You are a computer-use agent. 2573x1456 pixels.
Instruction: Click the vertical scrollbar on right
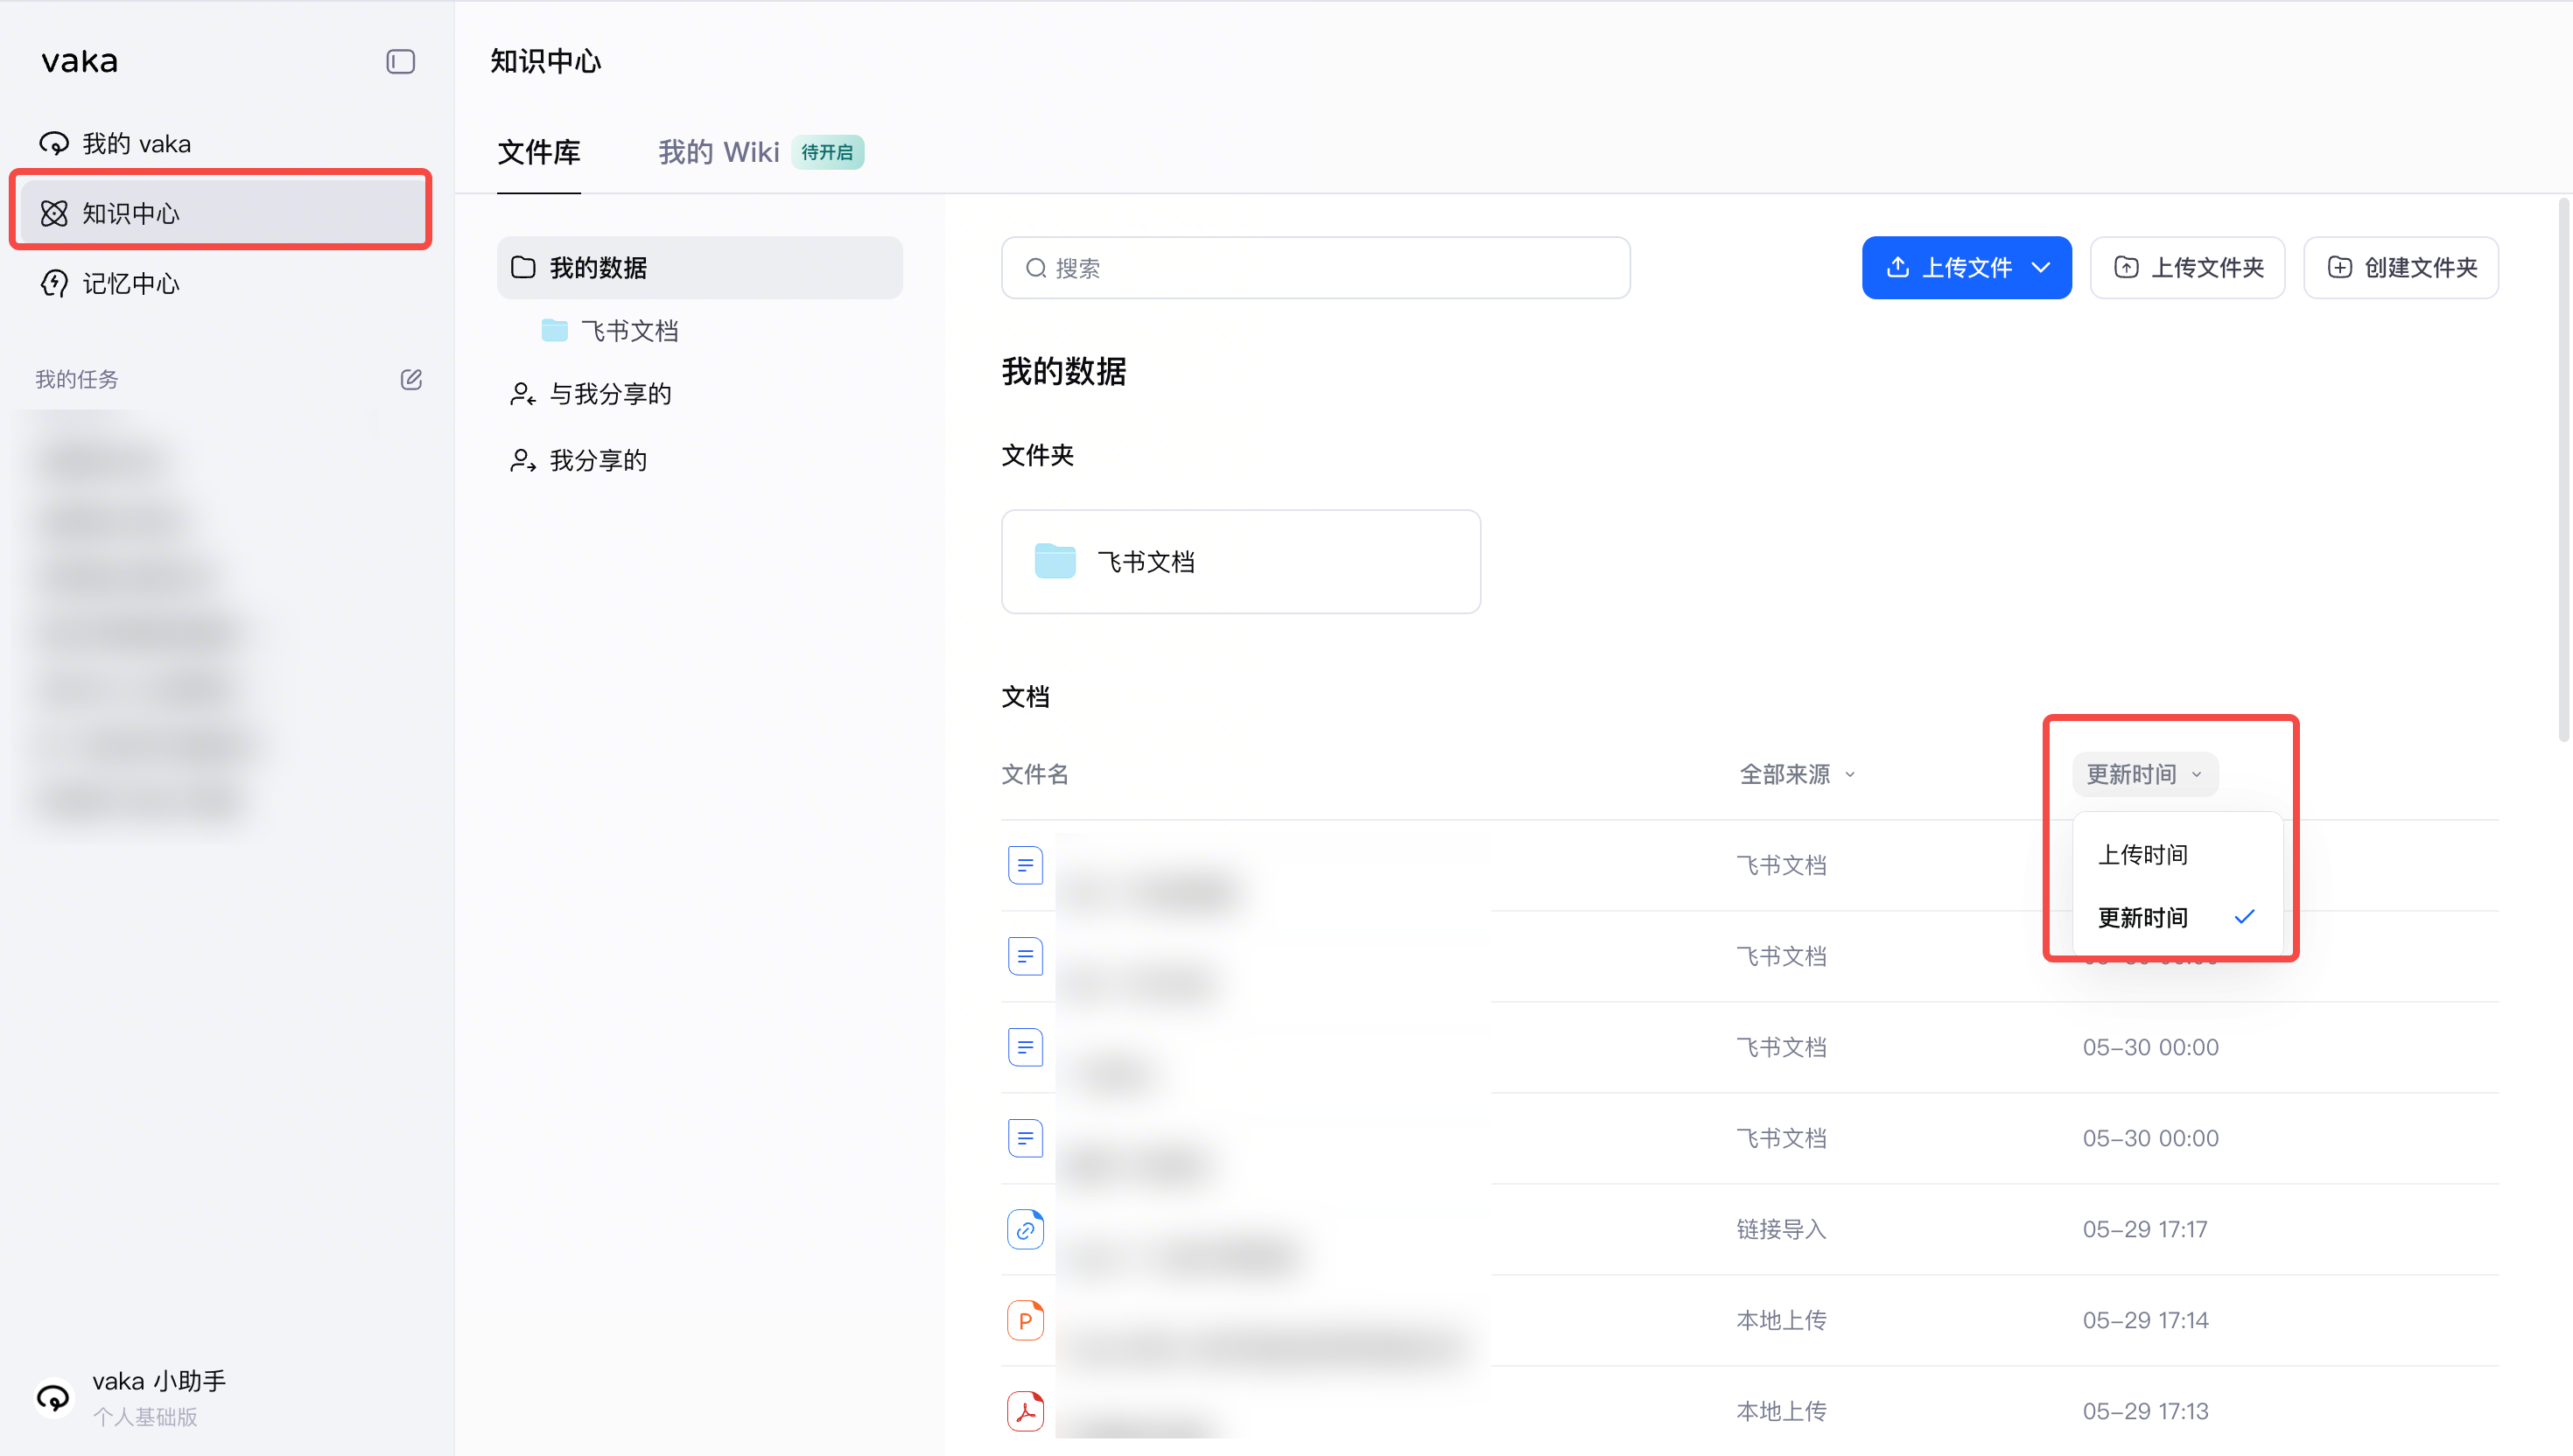[x=2563, y=470]
